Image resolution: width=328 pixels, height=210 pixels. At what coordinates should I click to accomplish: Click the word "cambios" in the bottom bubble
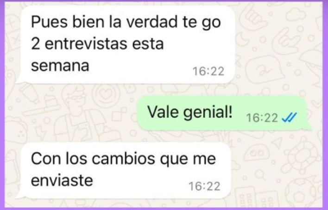pos(123,158)
